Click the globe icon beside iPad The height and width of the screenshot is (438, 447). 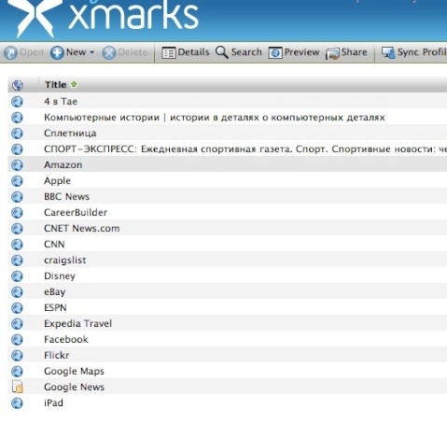pyautogui.click(x=17, y=403)
